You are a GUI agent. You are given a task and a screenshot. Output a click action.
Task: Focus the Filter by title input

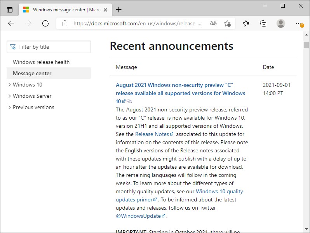49,47
